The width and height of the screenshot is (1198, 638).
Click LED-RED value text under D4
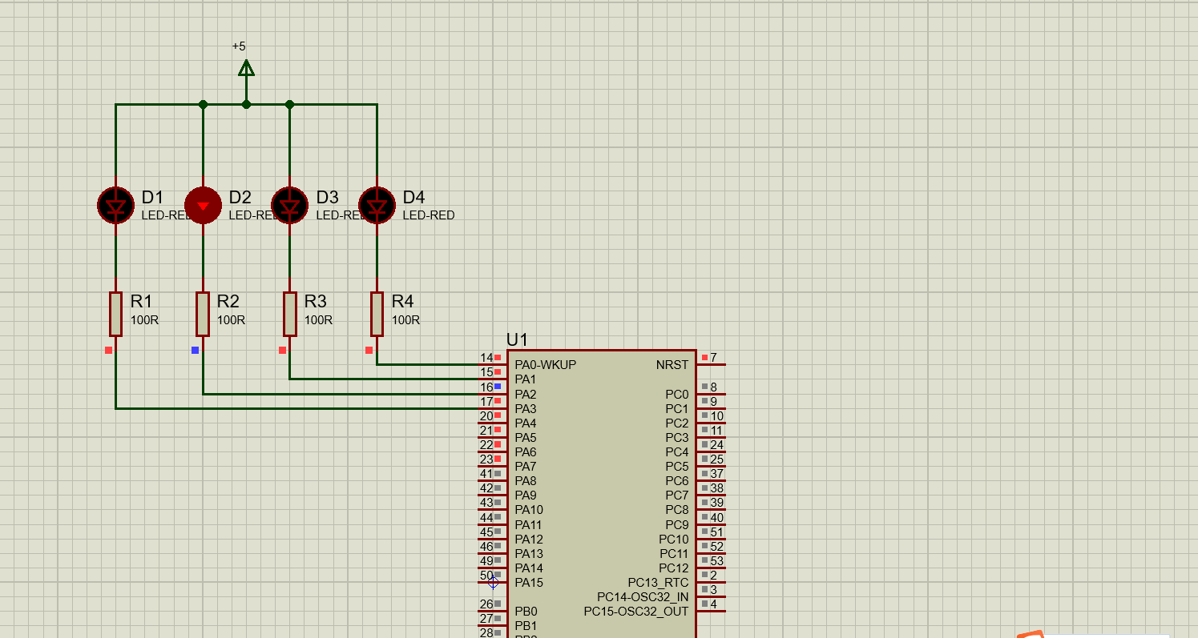coord(429,215)
